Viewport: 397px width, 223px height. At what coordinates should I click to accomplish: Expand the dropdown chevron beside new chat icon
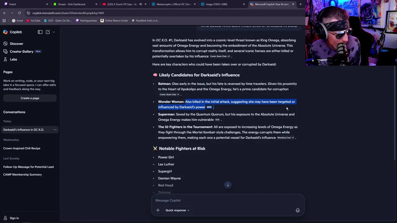coord(54,32)
